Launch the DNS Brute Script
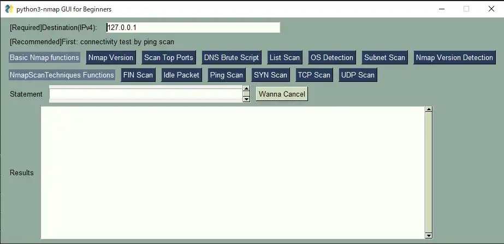Viewport: 504px width, 244px height. pyautogui.click(x=232, y=57)
